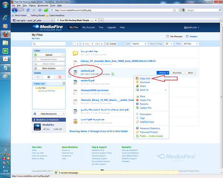
Task: Click the Details button in the toolbar
Action: 111,44
